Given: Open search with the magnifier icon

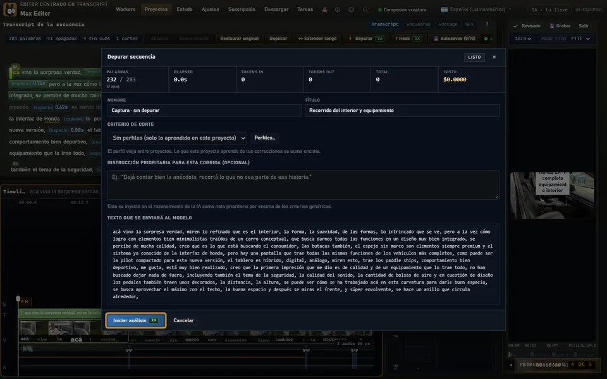Looking at the screenshot, I should (365, 9).
